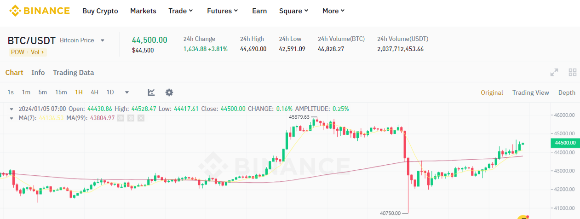Go to Markets
The height and width of the screenshot is (219, 580).
click(143, 11)
